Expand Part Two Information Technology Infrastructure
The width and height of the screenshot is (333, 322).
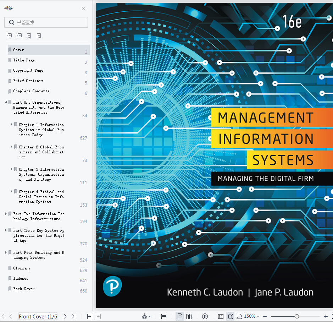pos(6,214)
